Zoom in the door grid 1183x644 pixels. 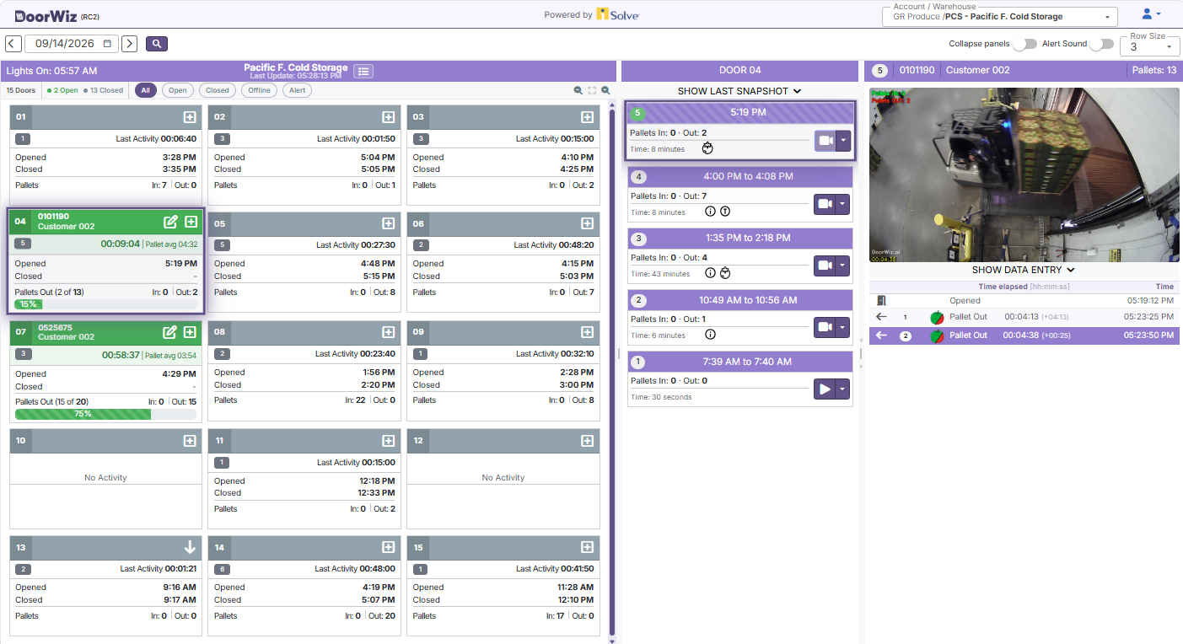(605, 90)
